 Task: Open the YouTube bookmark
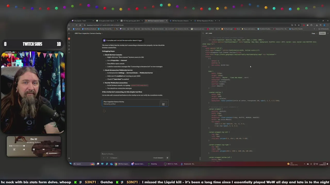pos(210,29)
